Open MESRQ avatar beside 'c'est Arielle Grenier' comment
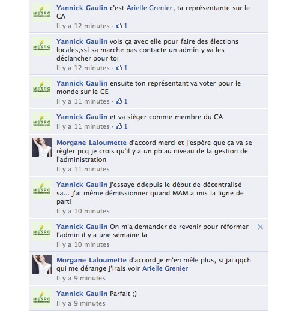This screenshot has height=311, width=290. click(x=42, y=13)
